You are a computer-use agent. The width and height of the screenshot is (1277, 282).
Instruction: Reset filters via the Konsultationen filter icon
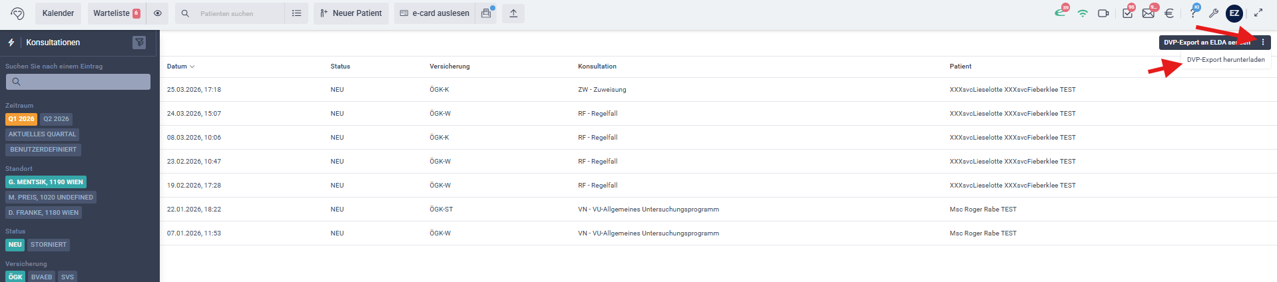point(139,43)
